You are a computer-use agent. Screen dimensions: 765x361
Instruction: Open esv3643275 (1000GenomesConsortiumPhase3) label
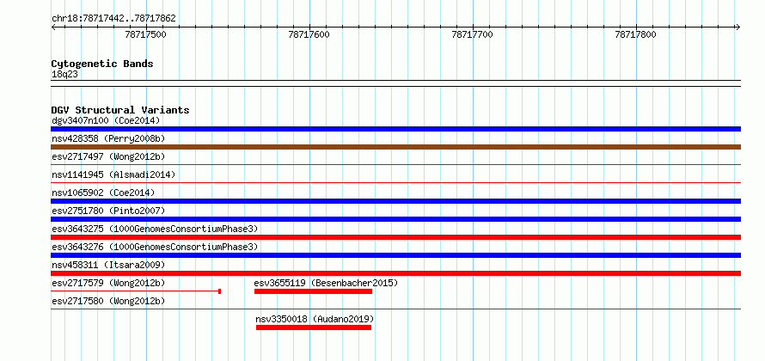pos(155,229)
